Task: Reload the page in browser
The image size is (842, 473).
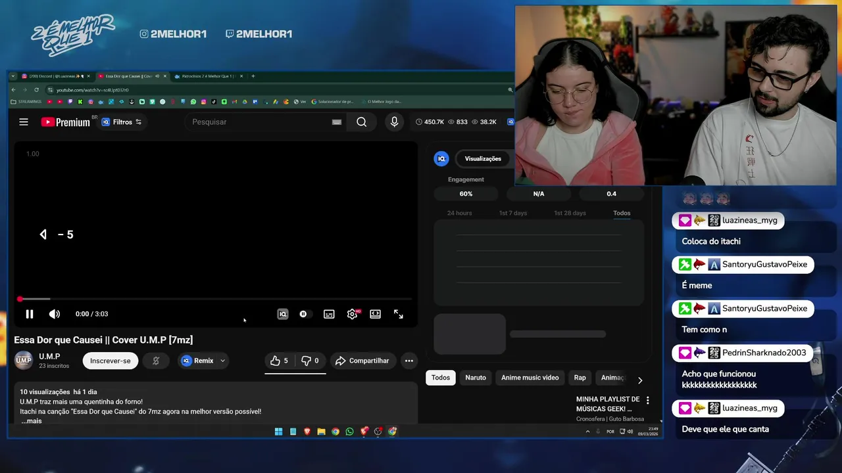Action: (x=37, y=89)
